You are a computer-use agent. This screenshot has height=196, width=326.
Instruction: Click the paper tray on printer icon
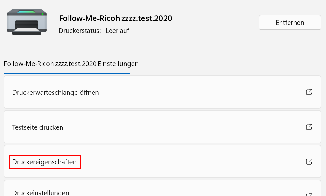(27, 31)
